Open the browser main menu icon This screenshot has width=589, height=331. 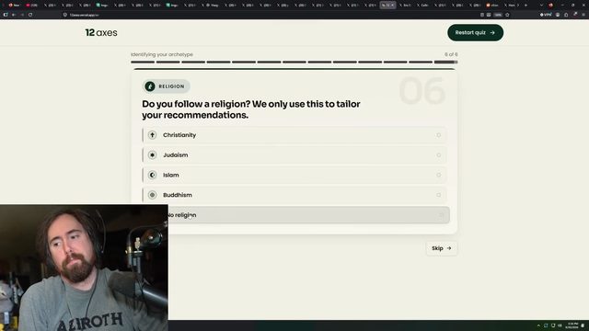(x=583, y=15)
